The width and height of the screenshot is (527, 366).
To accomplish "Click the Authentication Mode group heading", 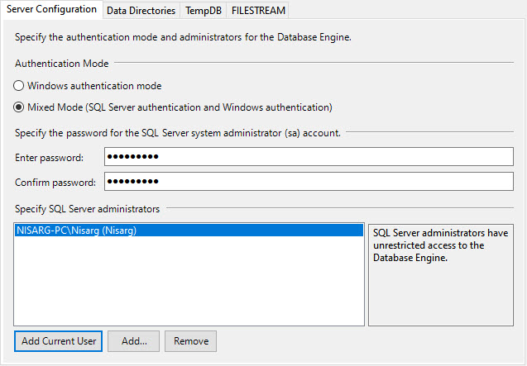I will (x=61, y=64).
